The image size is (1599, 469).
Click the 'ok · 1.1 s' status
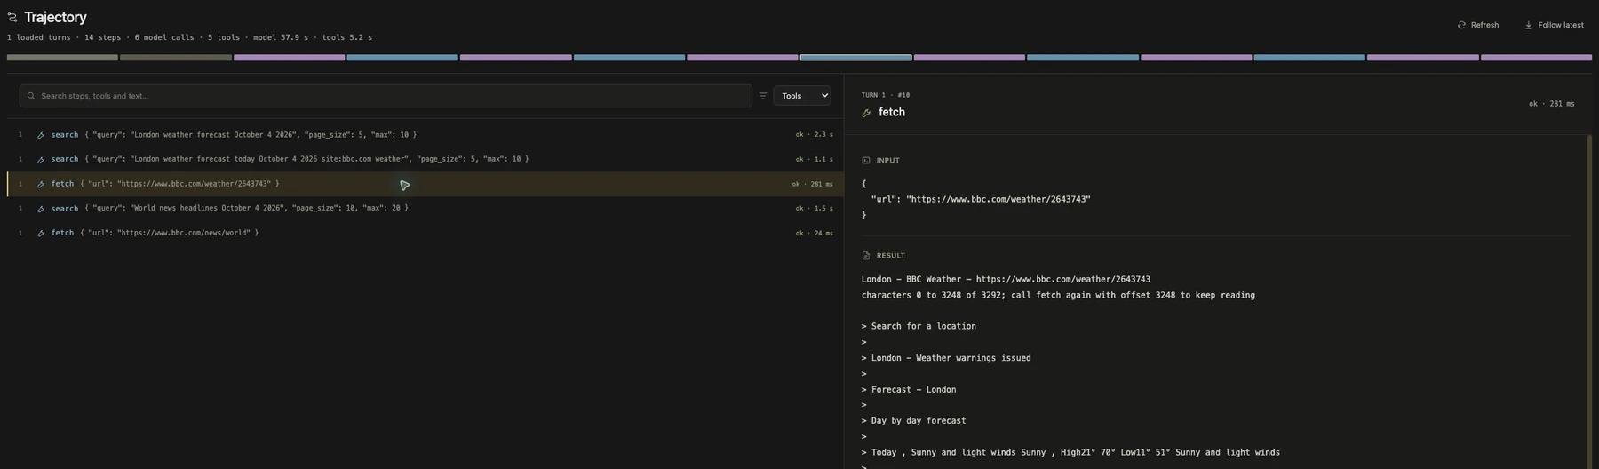click(x=814, y=160)
